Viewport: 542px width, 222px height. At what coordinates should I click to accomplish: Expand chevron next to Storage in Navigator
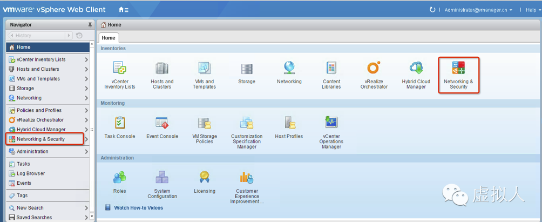point(86,89)
